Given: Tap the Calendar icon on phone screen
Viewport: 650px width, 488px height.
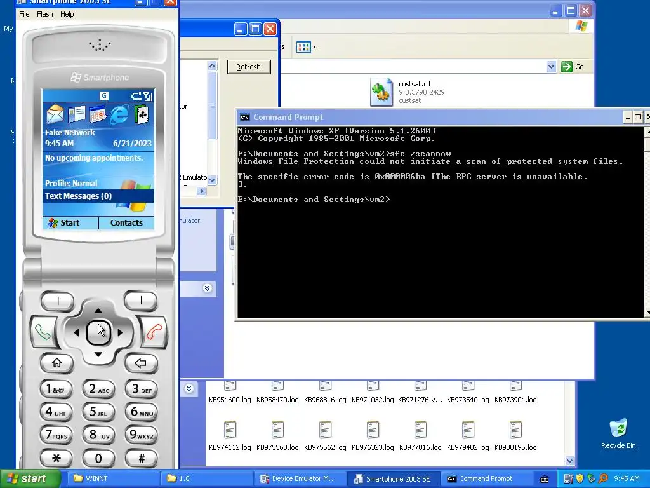Looking at the screenshot, I should coord(98,114).
